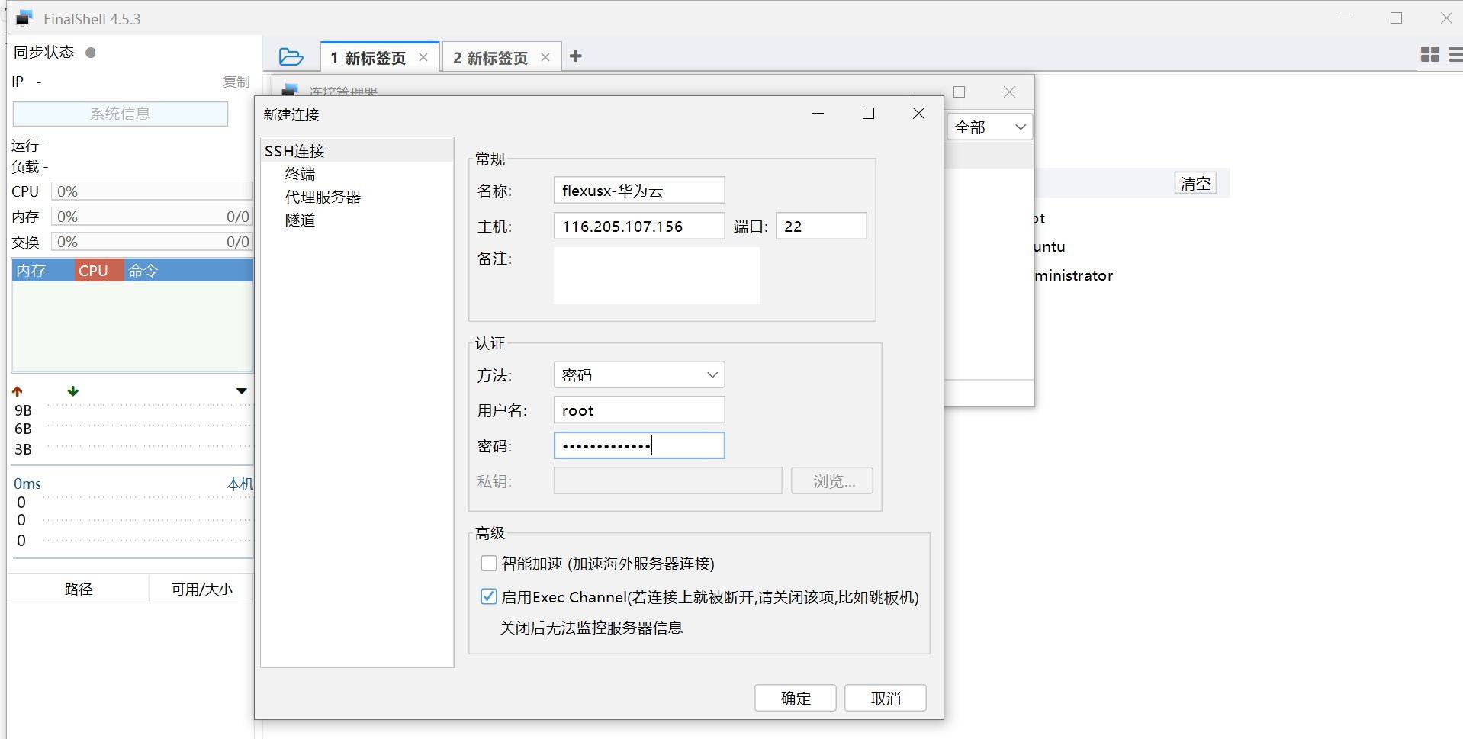Click the upload speed red arrow
1463x739 pixels.
18,391
